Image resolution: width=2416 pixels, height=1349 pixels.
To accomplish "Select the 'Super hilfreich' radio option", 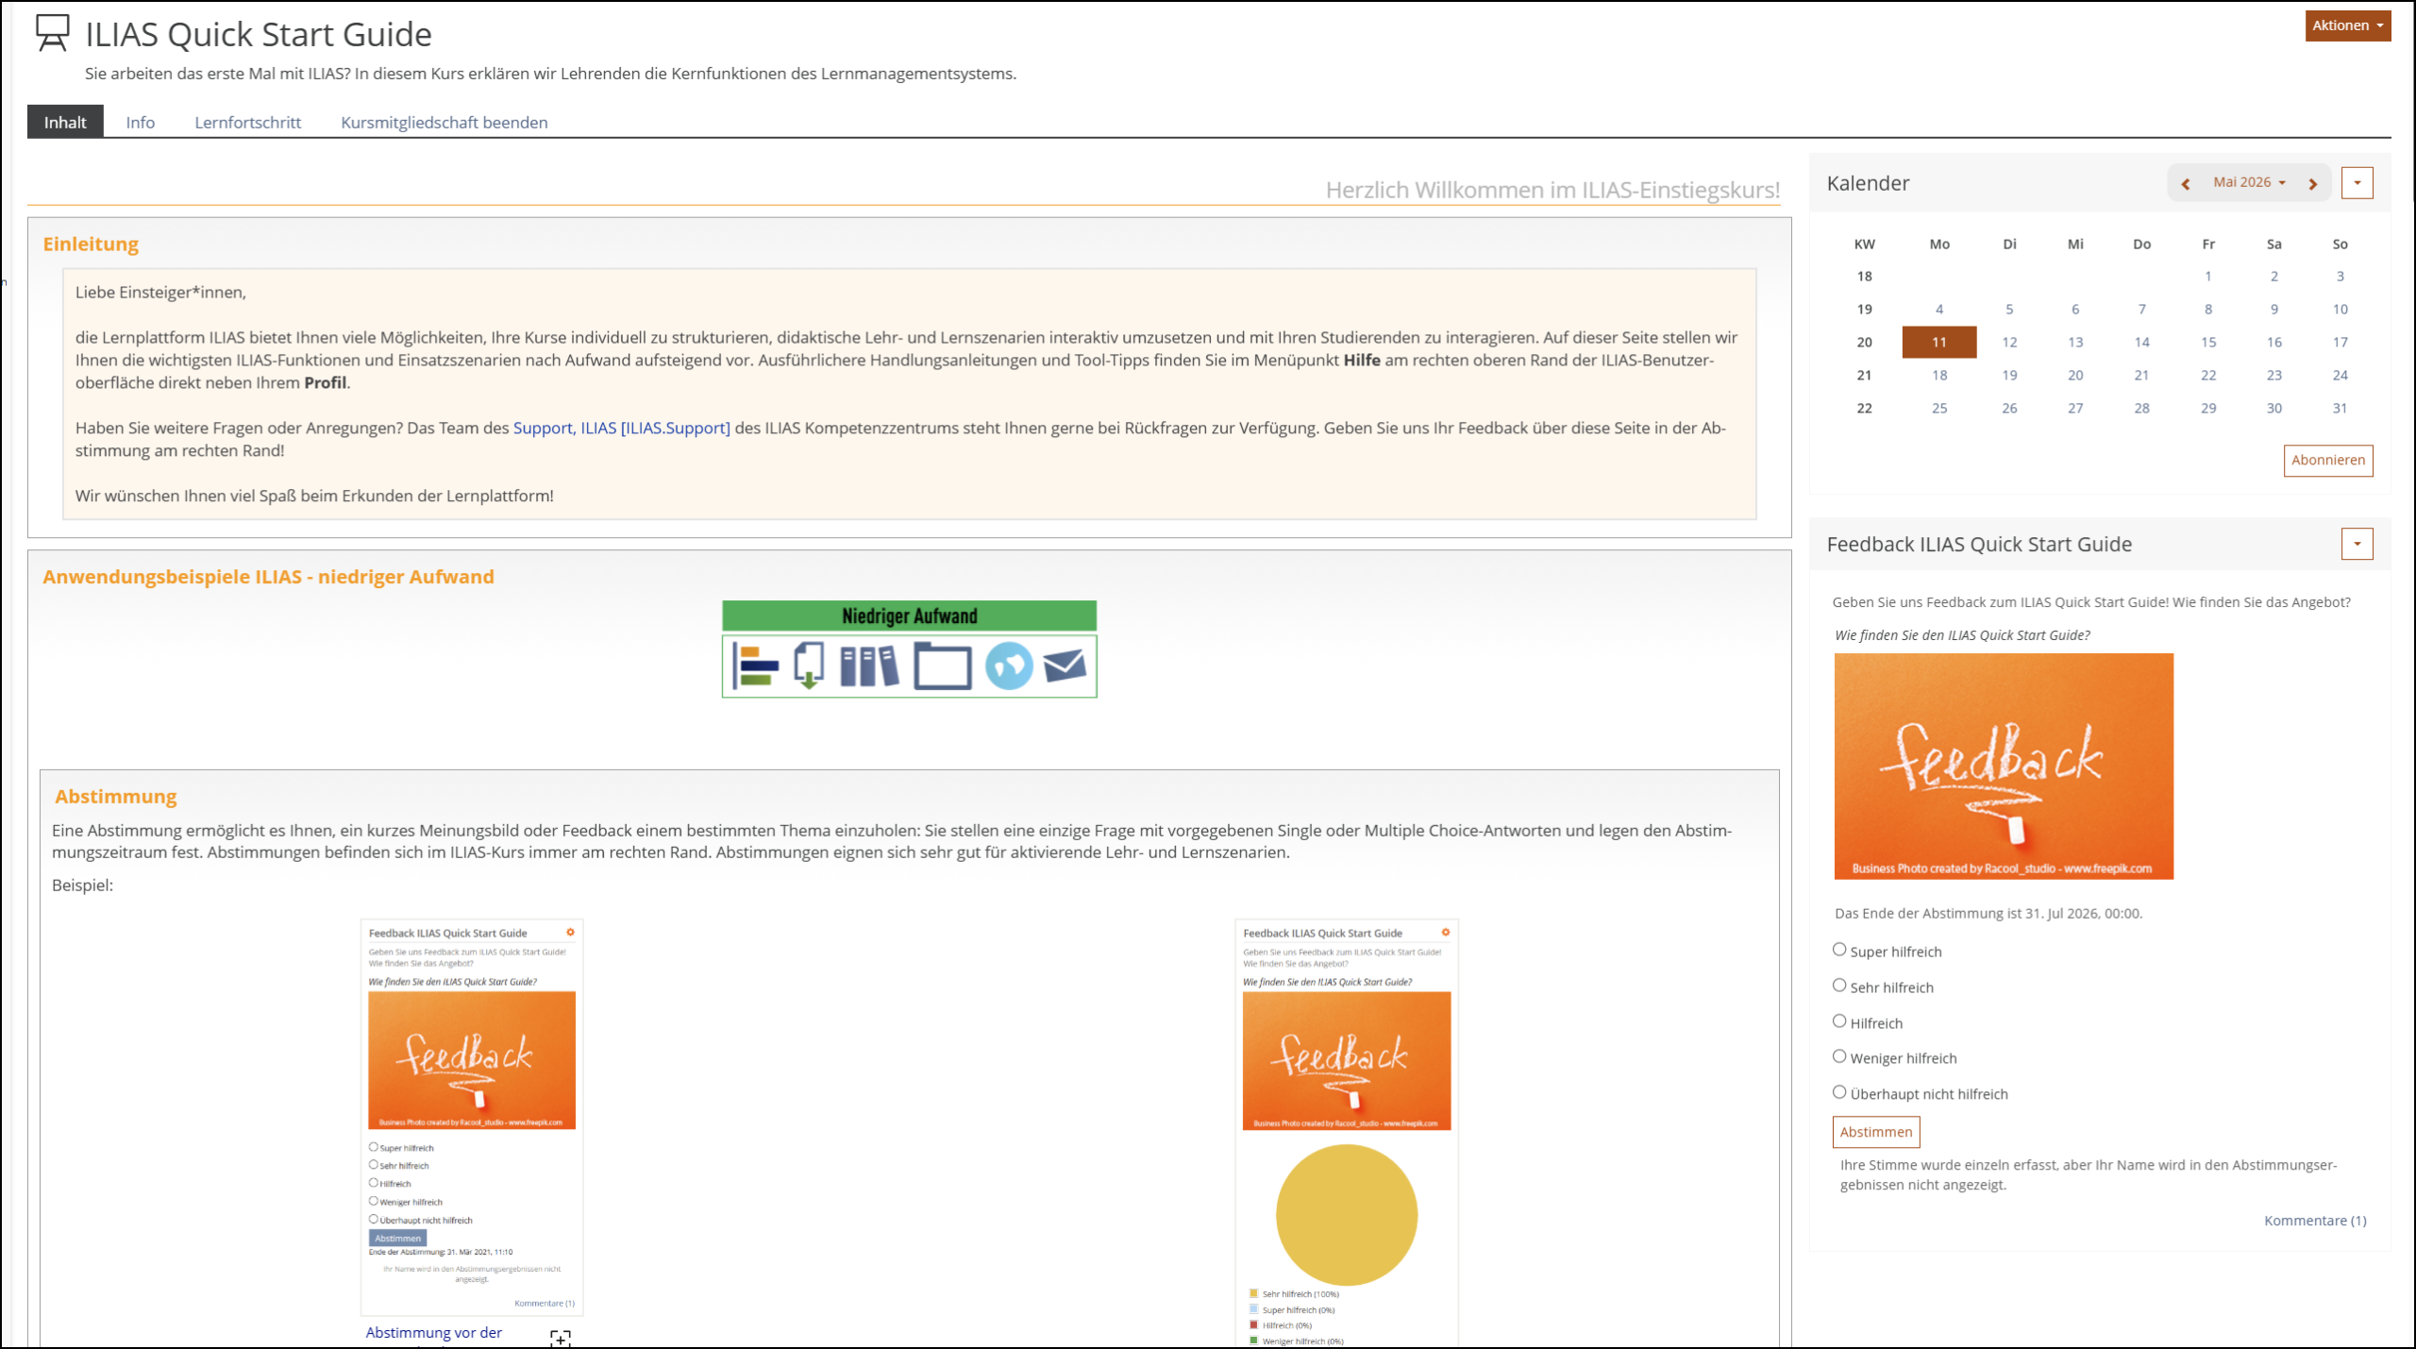I will pyautogui.click(x=1839, y=950).
